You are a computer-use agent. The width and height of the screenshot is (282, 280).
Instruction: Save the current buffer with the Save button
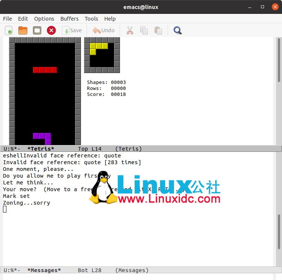click(72, 30)
